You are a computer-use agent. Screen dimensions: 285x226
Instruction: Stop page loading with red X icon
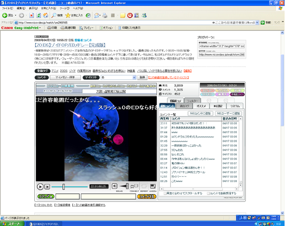(31, 15)
